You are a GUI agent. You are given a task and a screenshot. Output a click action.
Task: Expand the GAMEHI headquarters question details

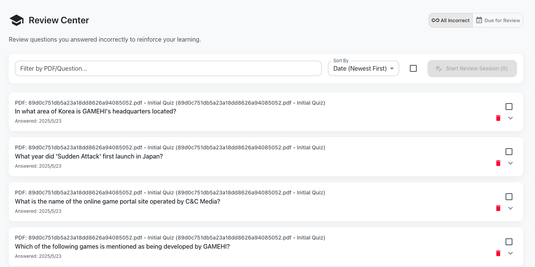[x=510, y=118]
